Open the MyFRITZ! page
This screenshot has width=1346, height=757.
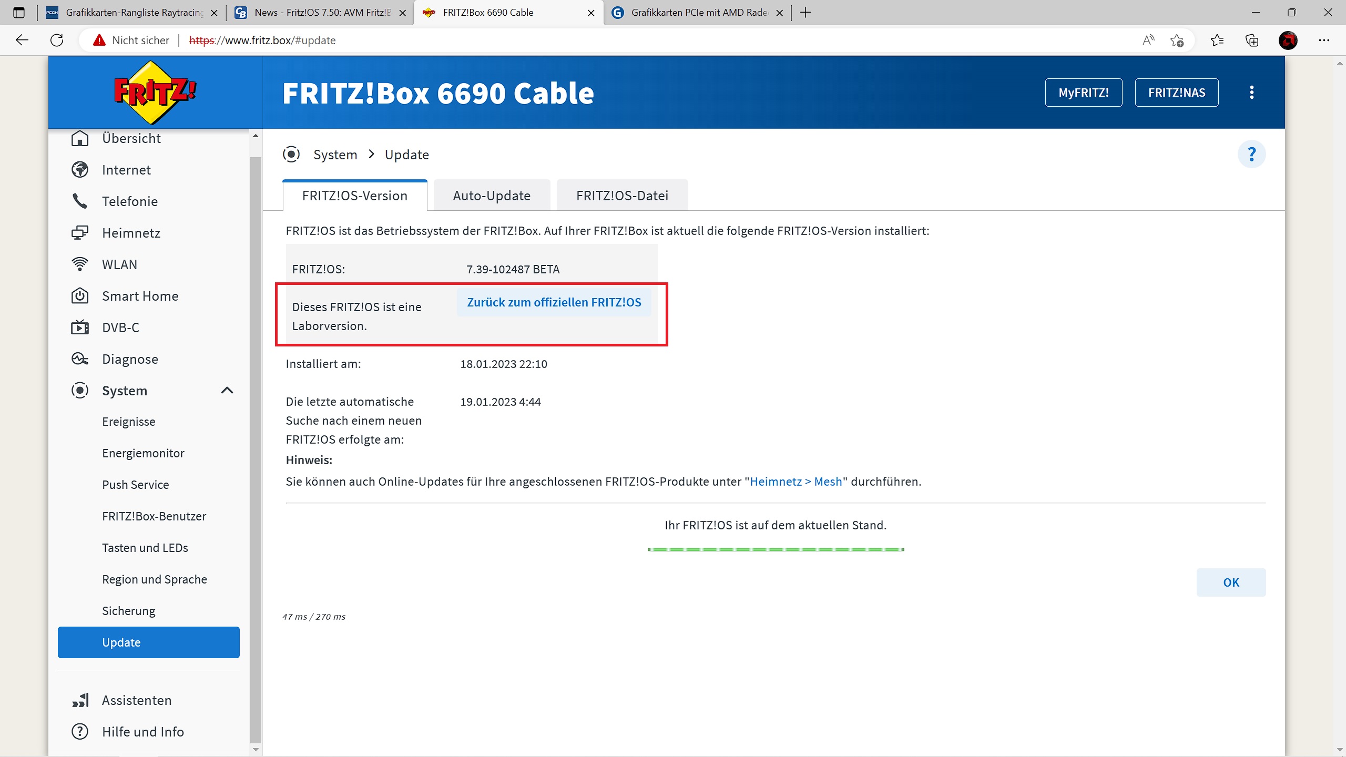1083,93
